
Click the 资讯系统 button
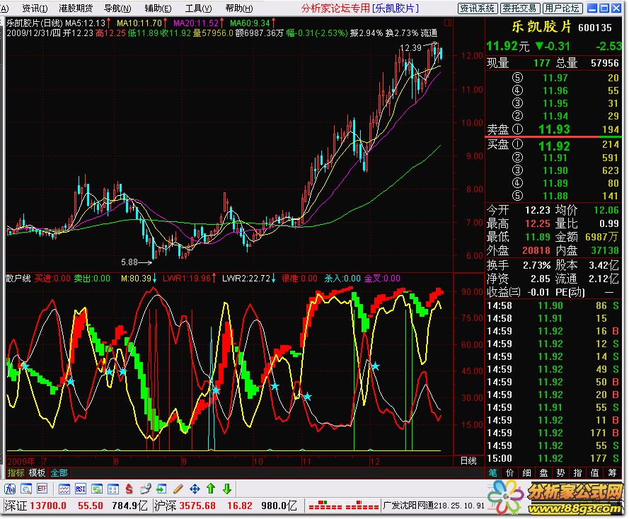coord(478,8)
